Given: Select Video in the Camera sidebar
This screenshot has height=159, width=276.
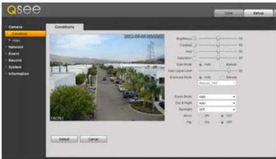Looking at the screenshot, I should pyautogui.click(x=16, y=40).
